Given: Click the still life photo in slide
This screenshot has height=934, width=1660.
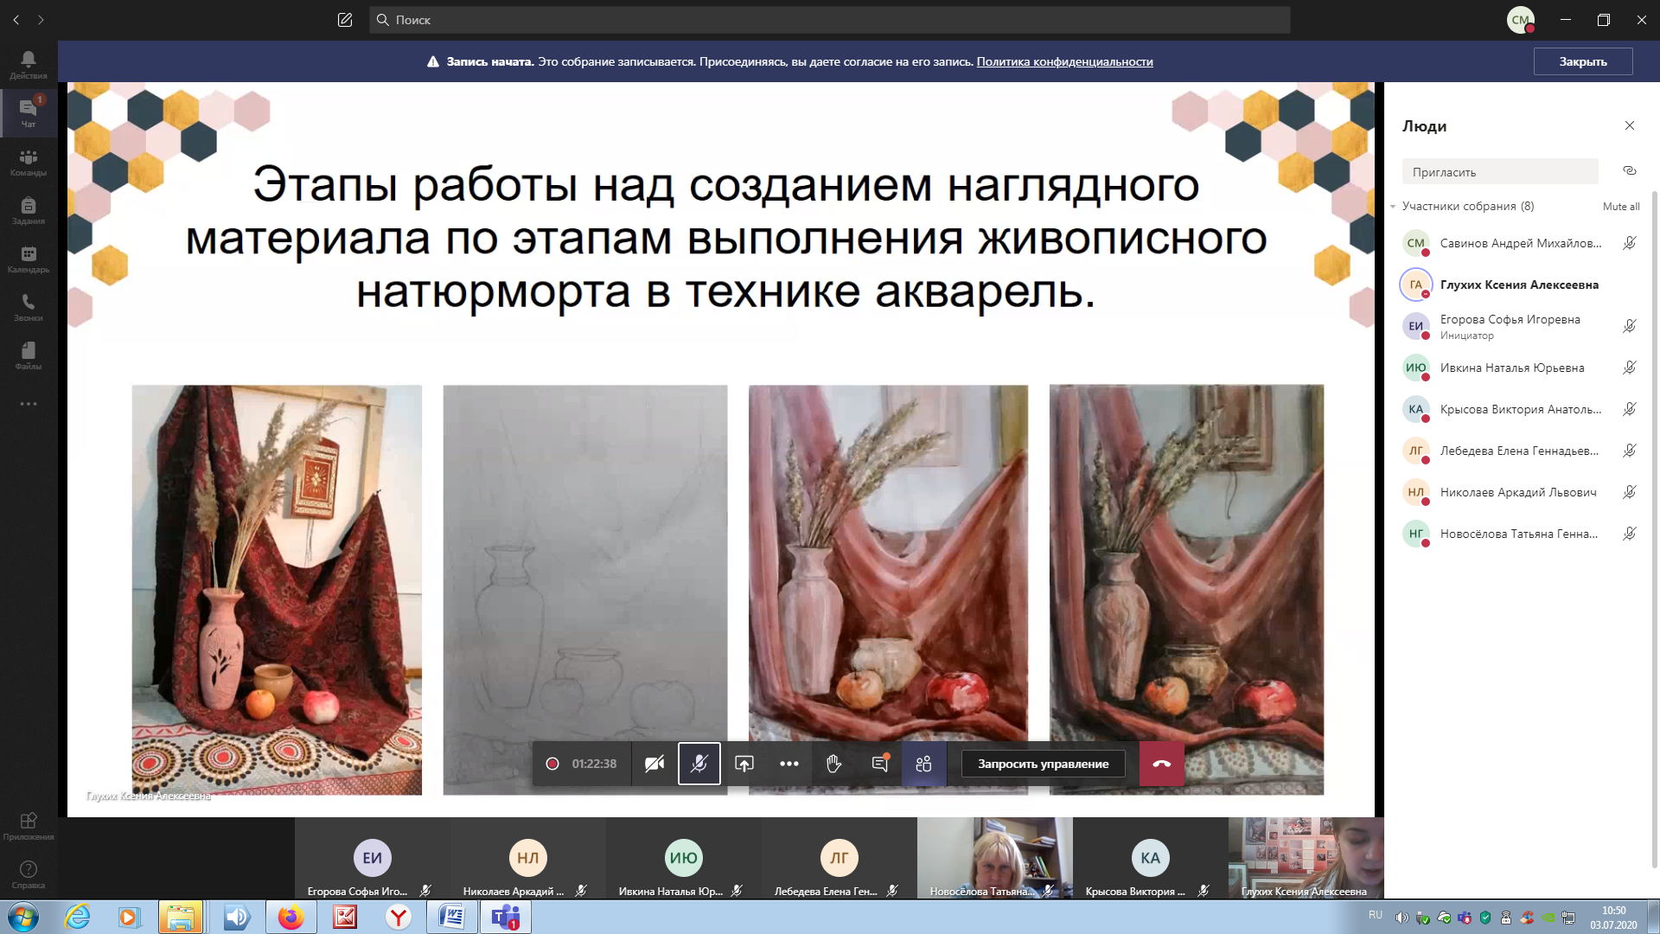Looking at the screenshot, I should 277,590.
